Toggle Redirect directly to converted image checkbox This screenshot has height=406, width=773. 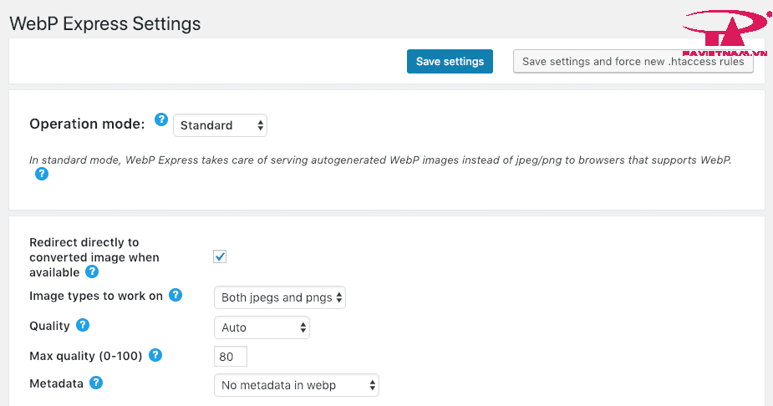(220, 256)
